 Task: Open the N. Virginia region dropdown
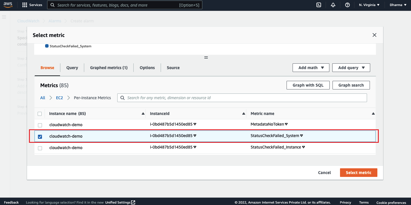coord(369,5)
